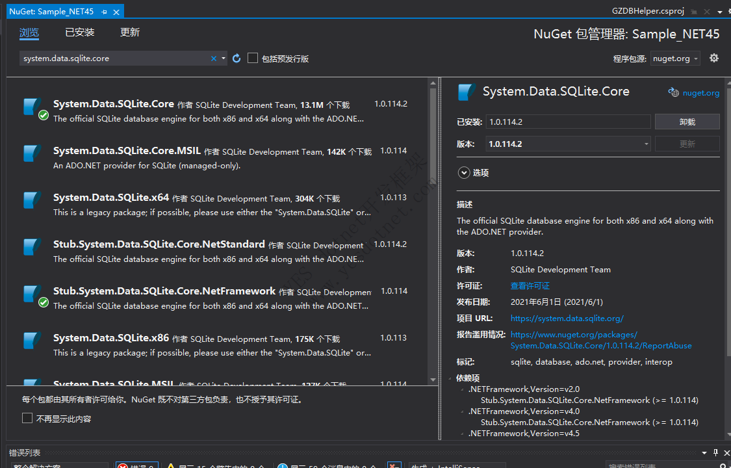Viewport: 731px width, 468px height.
Task: Click the Stub.System.Data.SQLite.Core.NetFramework package icon
Action: click(32, 293)
